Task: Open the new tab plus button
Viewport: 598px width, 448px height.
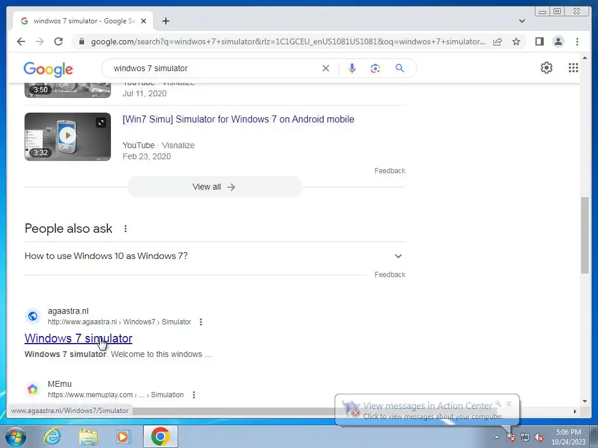Action: click(165, 21)
